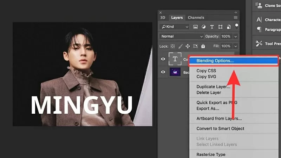Click the lock position move icon
The image size is (281, 158).
[x=188, y=46]
